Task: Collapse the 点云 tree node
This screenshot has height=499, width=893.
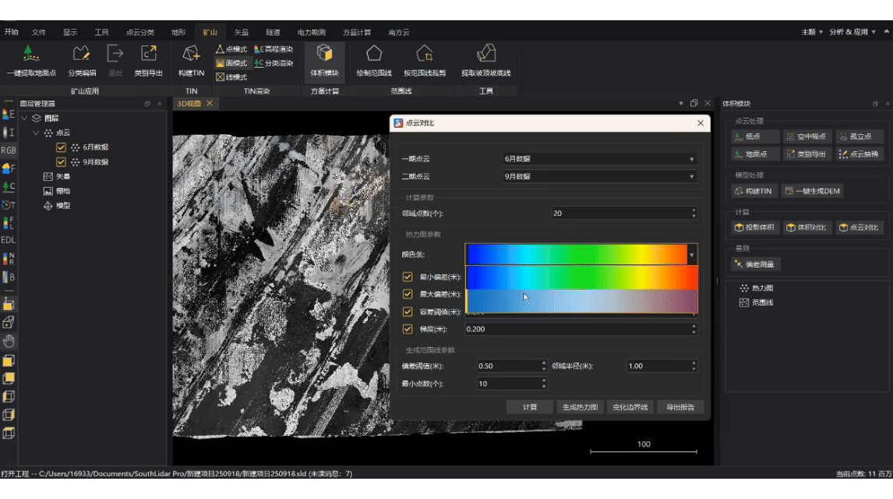Action: click(x=37, y=133)
